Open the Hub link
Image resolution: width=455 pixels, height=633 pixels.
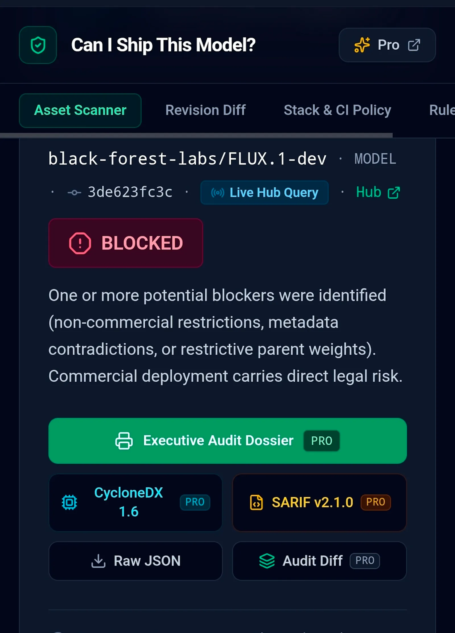pos(378,192)
